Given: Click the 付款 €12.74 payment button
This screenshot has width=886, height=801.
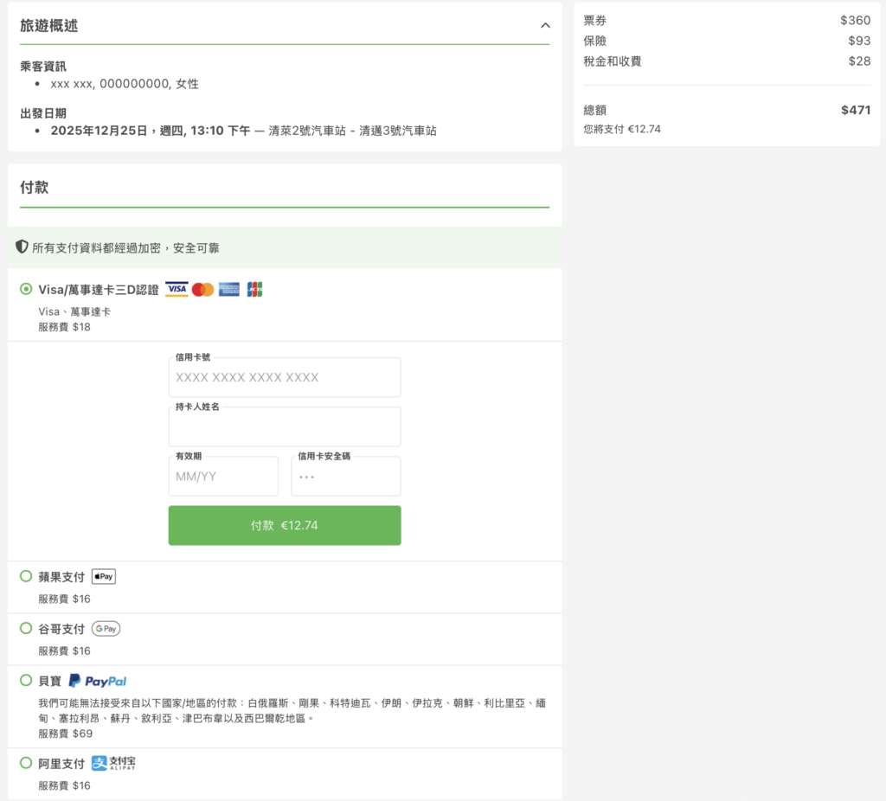Looking at the screenshot, I should (x=284, y=525).
